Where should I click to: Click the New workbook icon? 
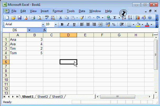click(x=7, y=18)
